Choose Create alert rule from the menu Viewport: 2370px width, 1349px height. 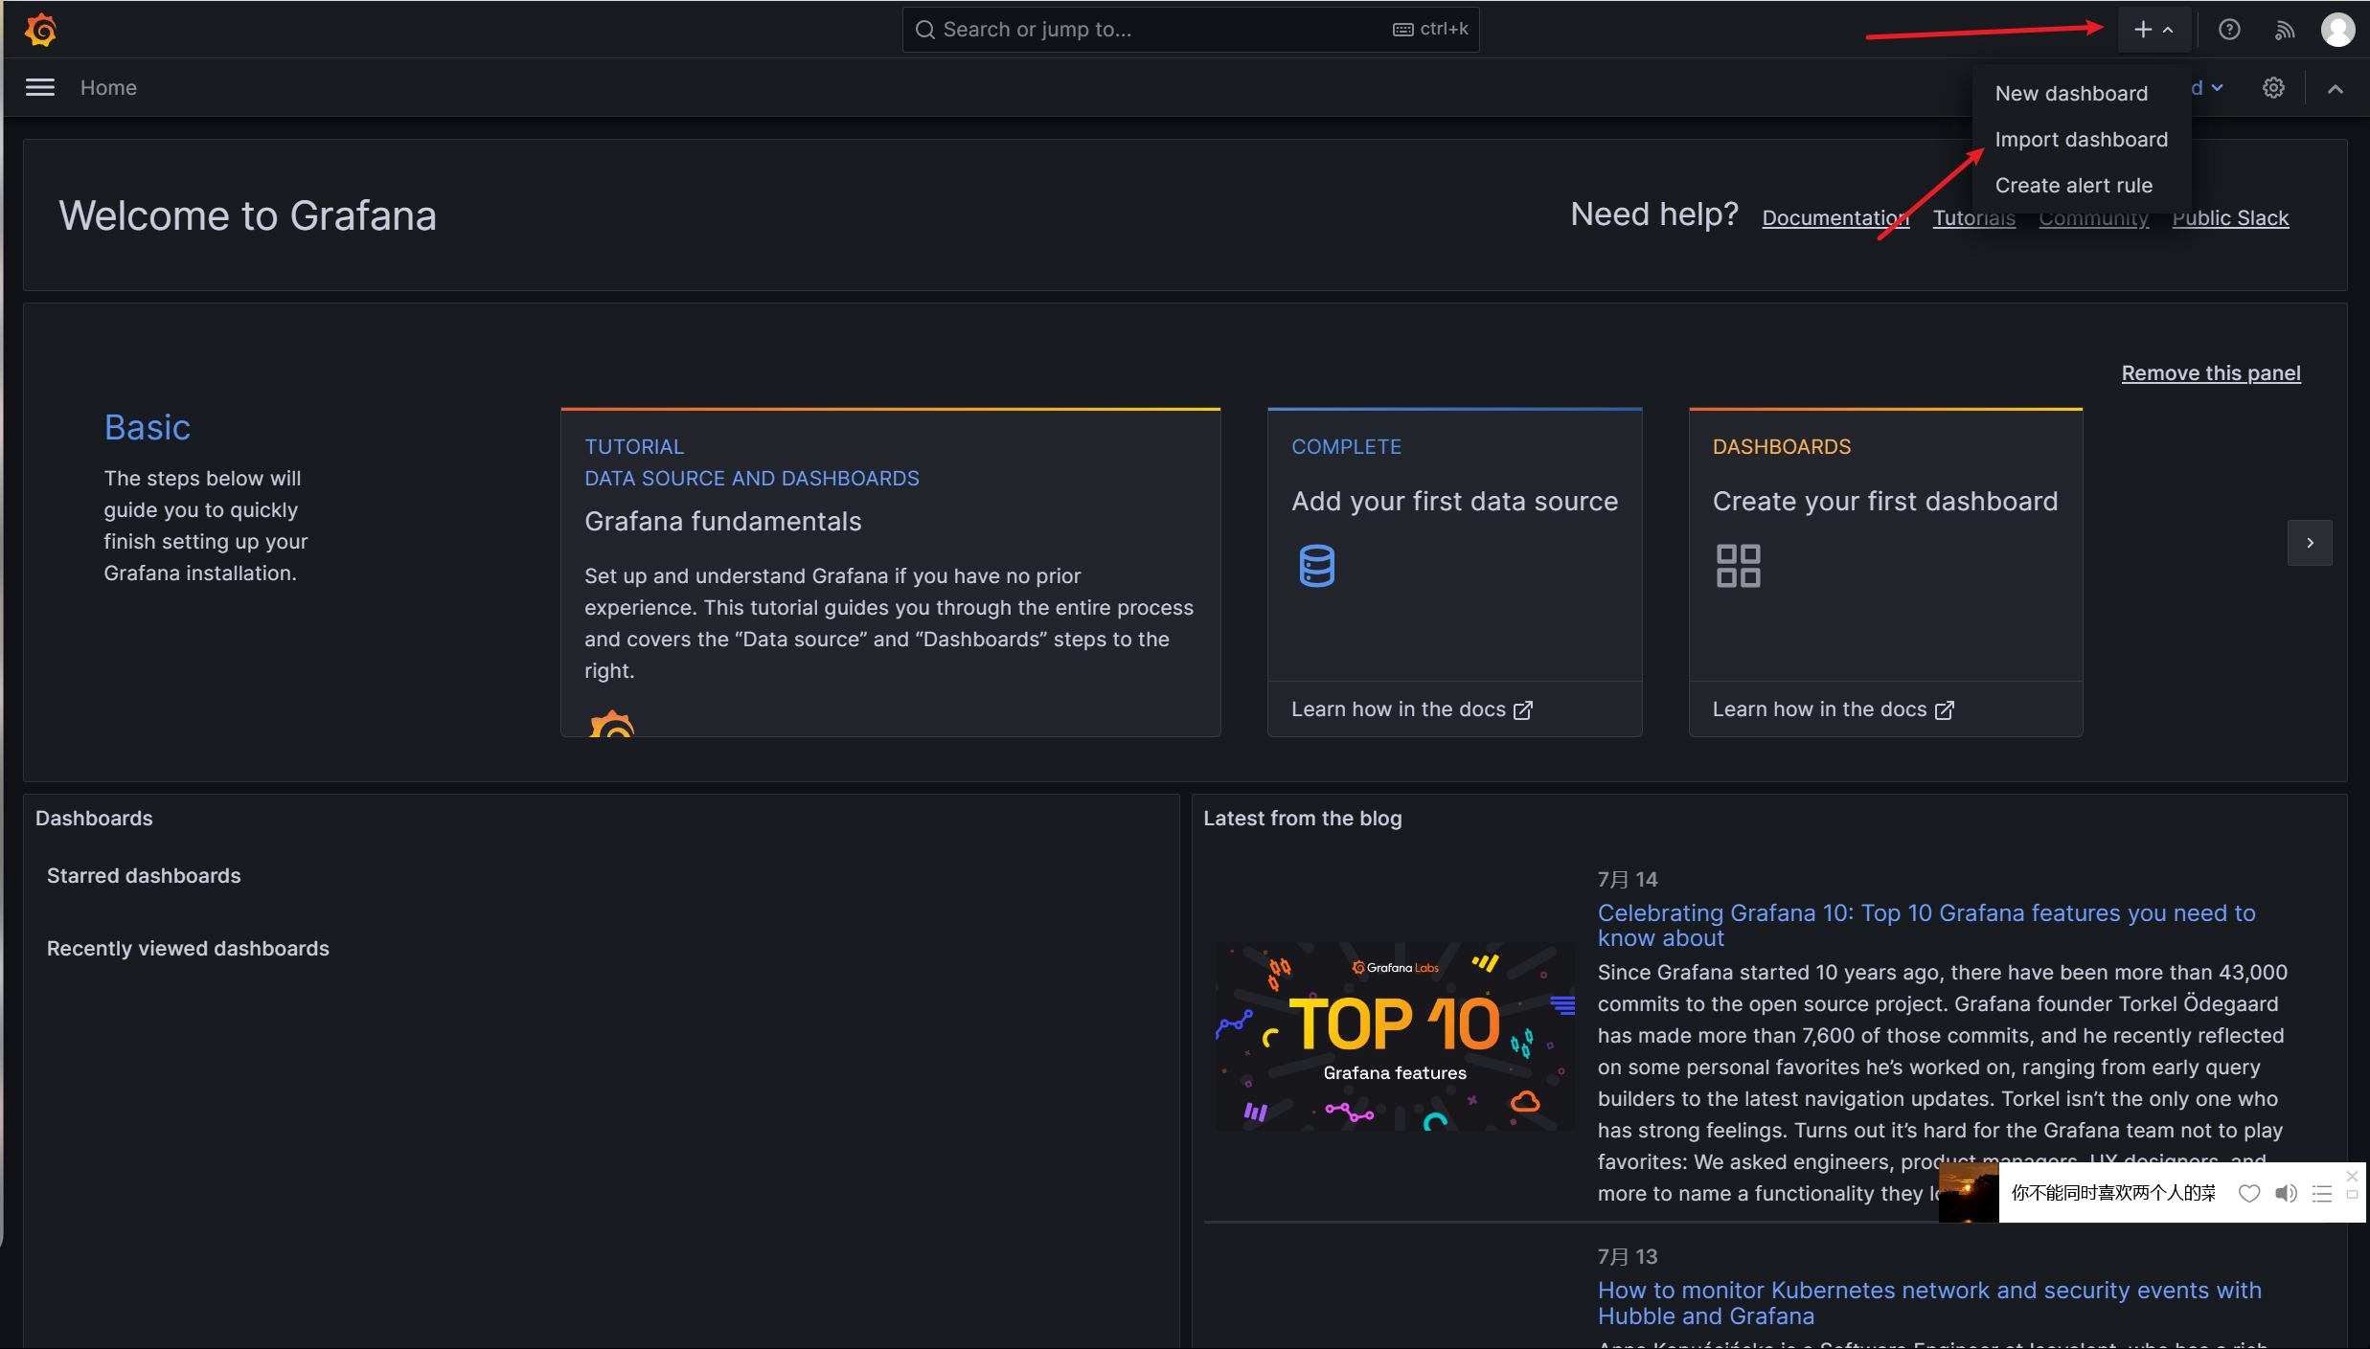[x=2073, y=186]
